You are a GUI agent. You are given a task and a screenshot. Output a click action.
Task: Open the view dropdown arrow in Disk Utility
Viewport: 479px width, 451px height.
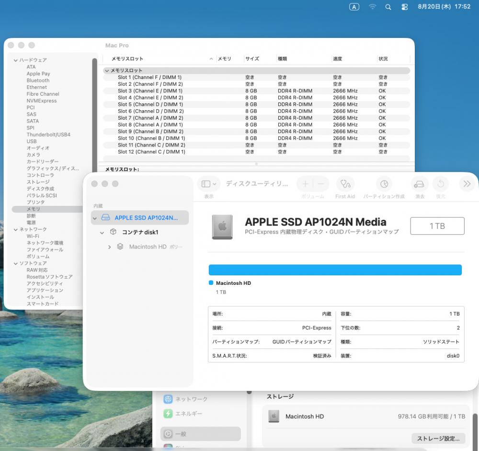[x=215, y=184]
